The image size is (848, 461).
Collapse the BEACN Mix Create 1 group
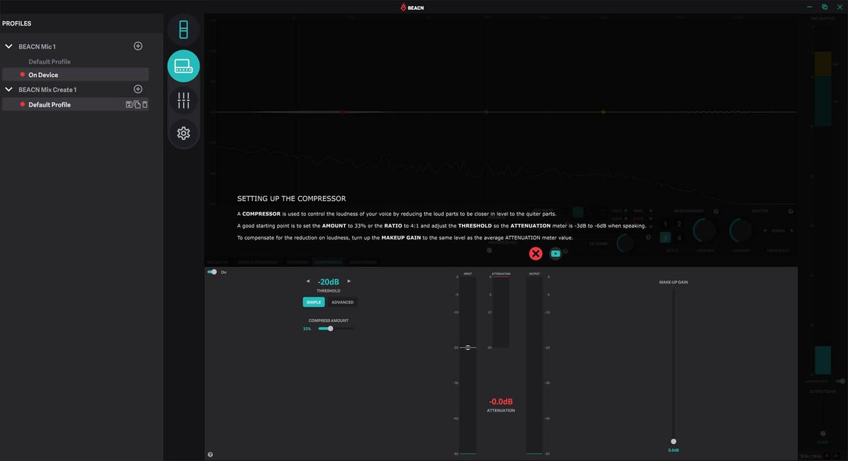(9, 90)
